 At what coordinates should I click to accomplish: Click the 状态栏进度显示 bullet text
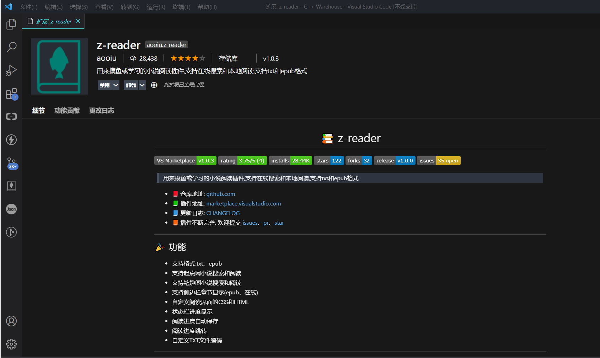192,311
